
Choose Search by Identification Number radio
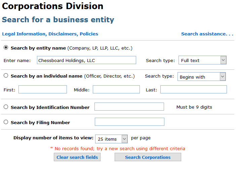point(6,107)
